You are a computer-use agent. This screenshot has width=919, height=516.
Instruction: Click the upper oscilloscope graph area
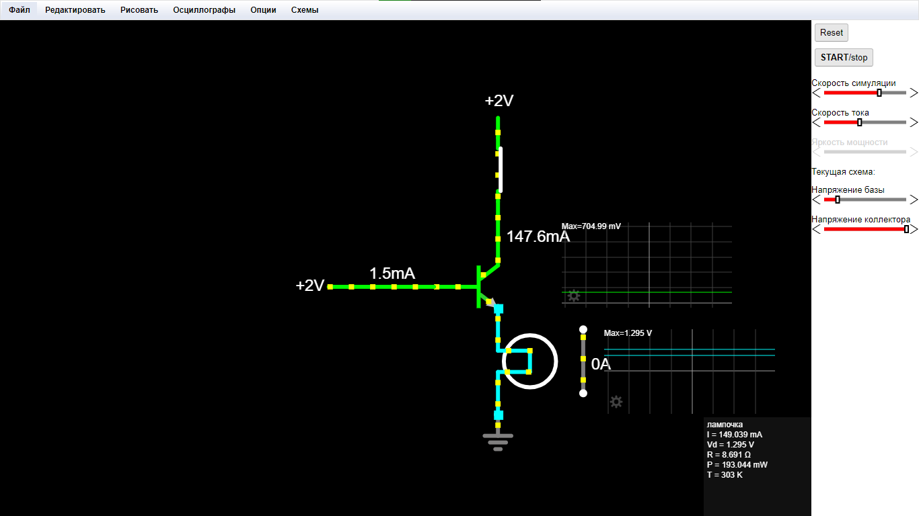(x=647, y=265)
